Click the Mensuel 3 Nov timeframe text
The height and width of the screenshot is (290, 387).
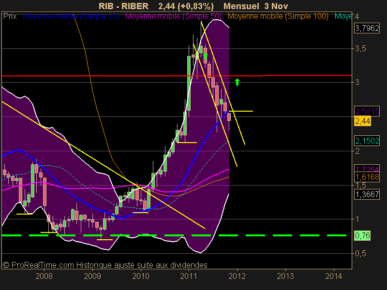256,6
